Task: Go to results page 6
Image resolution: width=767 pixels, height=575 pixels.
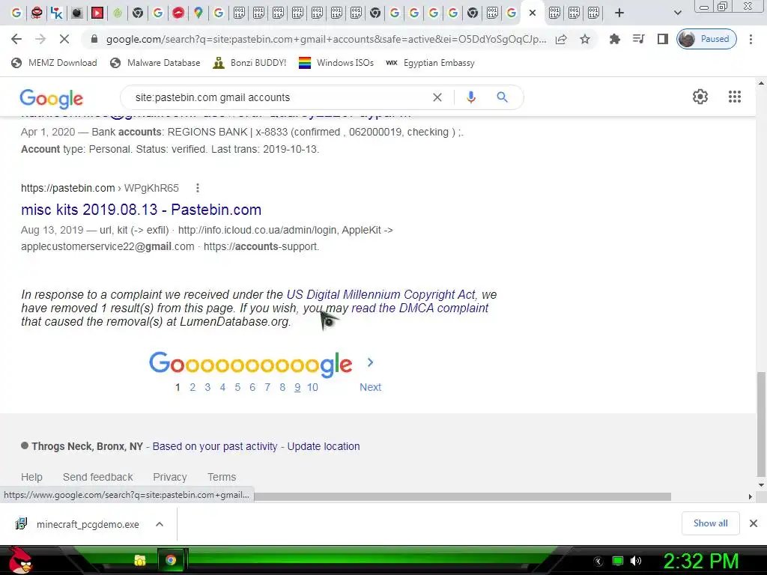Action: [x=252, y=387]
